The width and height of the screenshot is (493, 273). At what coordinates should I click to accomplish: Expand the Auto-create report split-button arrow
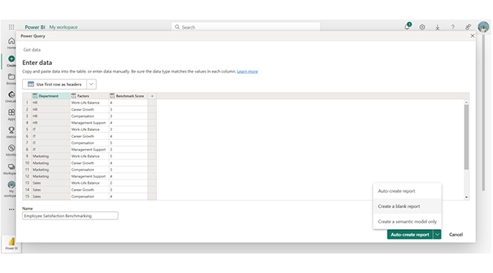[x=437, y=234]
